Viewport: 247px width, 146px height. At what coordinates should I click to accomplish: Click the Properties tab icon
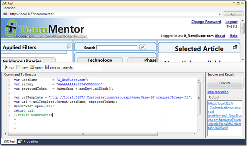(20, 141)
